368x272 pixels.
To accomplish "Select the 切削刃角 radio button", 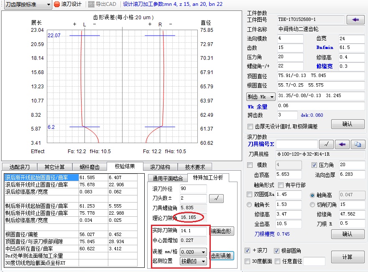I will pyautogui.click(x=312, y=205).
